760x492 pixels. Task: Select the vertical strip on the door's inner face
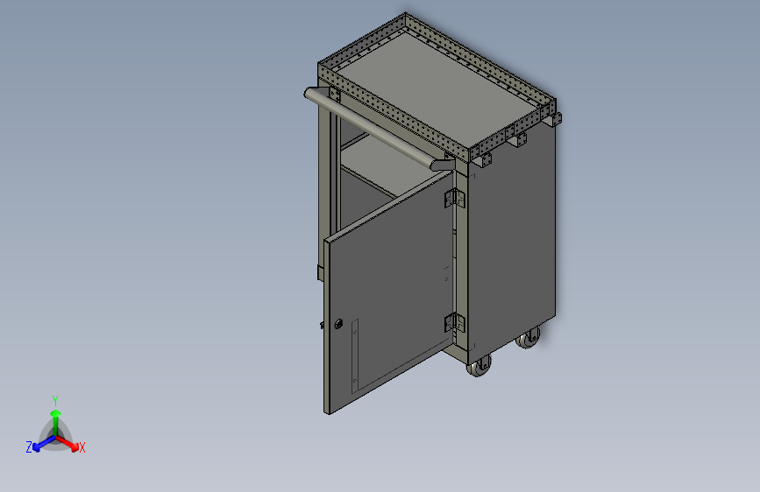pos(355,356)
